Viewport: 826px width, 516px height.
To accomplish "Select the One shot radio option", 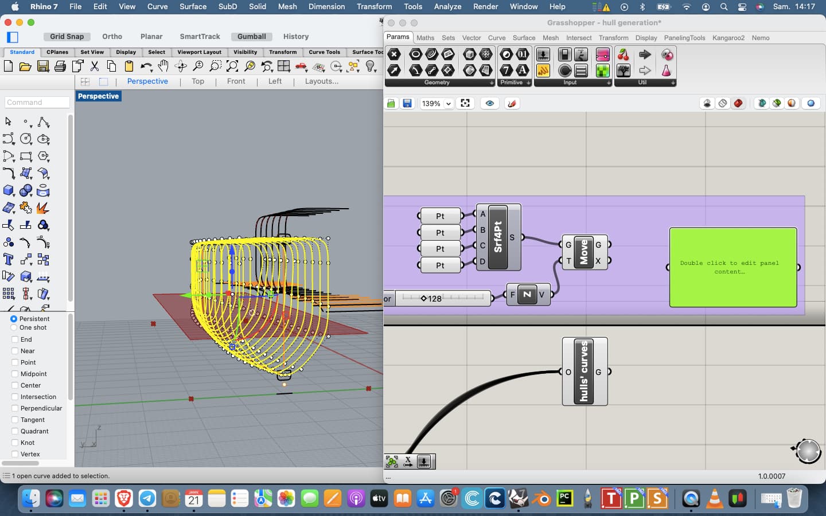I will [14, 328].
